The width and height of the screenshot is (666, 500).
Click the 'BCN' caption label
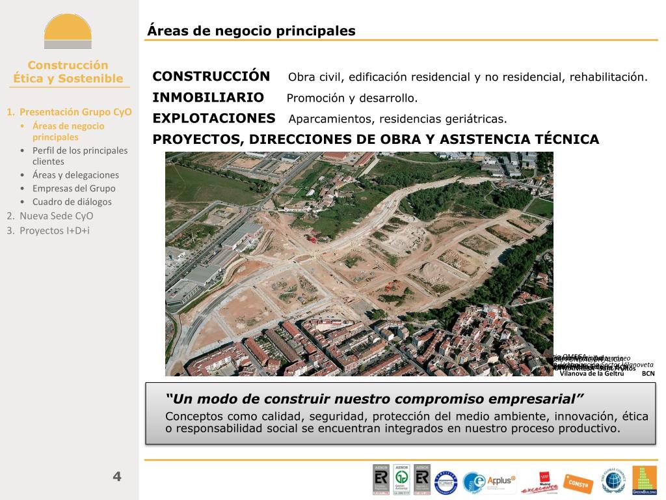click(648, 373)
